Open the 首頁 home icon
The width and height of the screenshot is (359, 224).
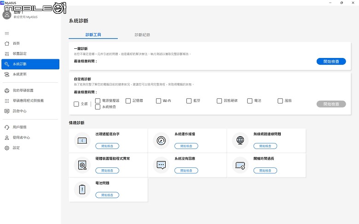[7, 43]
